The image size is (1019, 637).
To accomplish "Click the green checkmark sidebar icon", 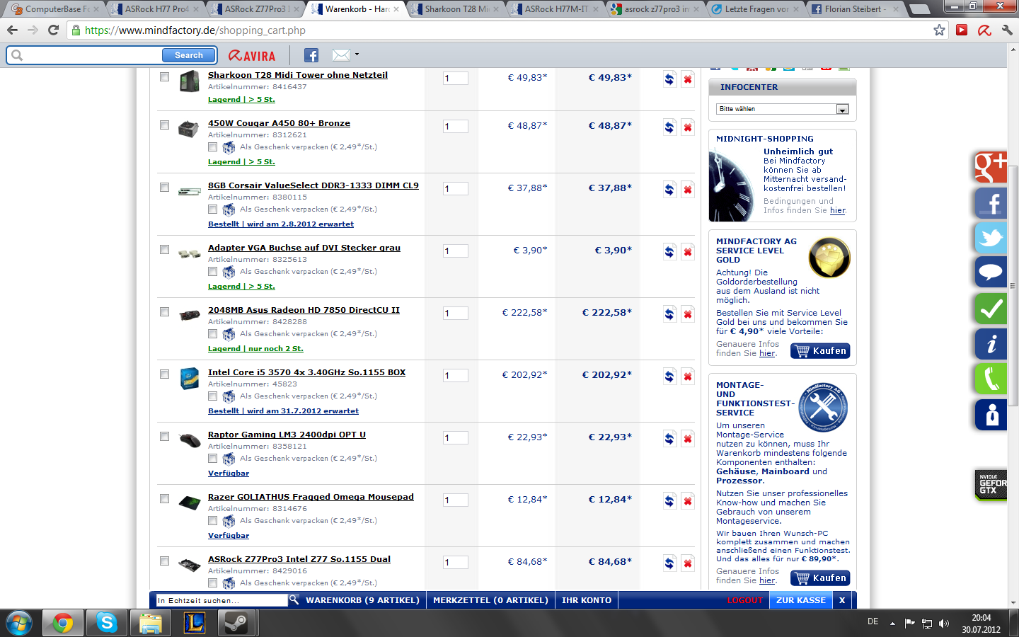I will pos(991,309).
